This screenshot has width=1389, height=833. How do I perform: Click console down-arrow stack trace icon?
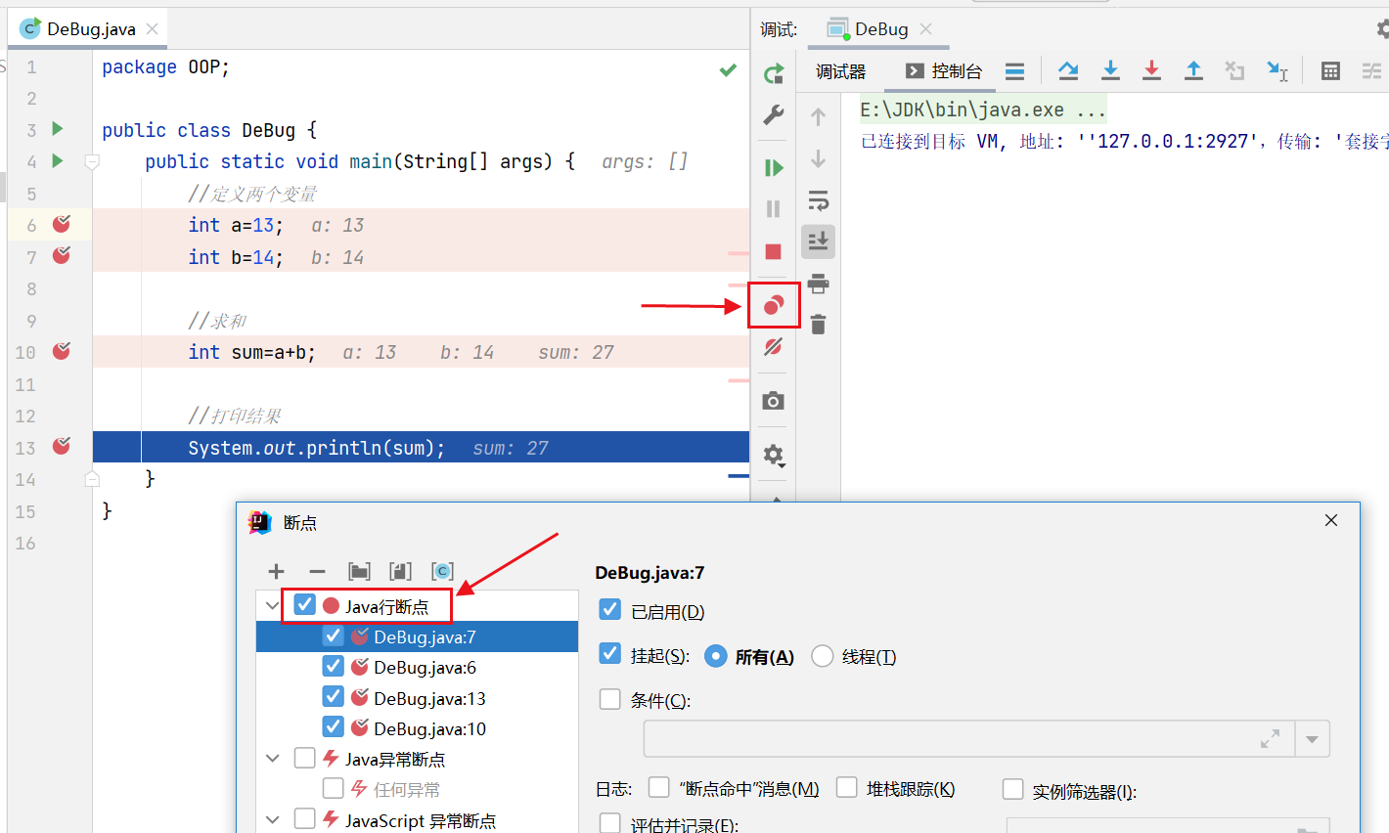click(819, 158)
